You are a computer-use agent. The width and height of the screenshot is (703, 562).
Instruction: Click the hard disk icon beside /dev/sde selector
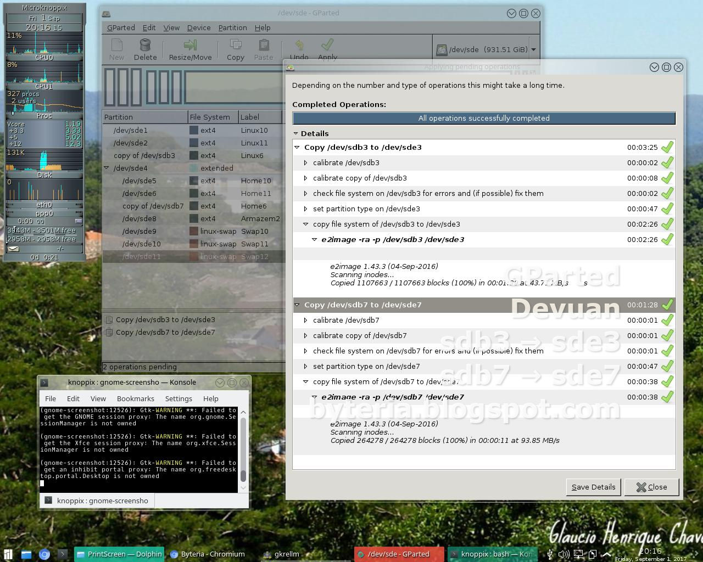(x=442, y=49)
